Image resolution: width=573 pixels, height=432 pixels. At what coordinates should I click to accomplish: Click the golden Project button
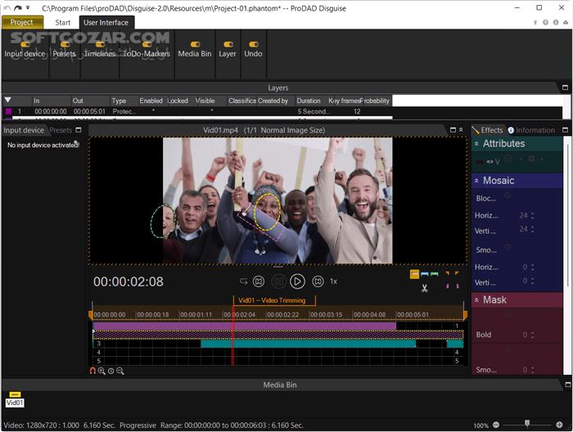click(x=22, y=22)
